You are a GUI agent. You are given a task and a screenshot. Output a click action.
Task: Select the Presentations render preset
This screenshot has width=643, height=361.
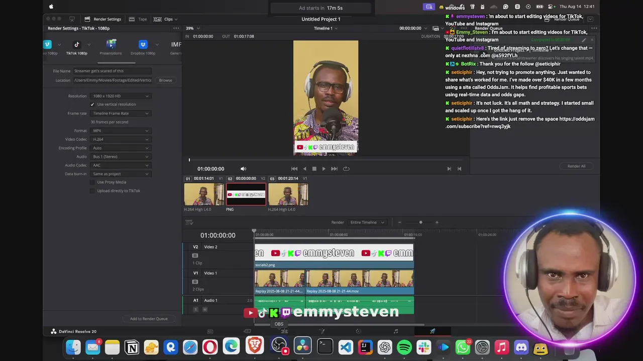111,48
